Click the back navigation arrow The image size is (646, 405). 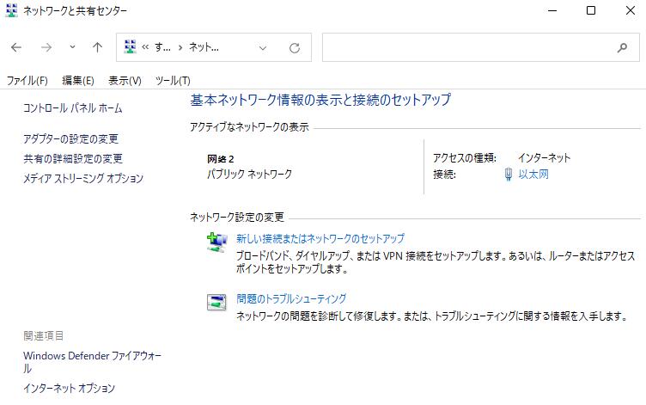click(x=16, y=48)
